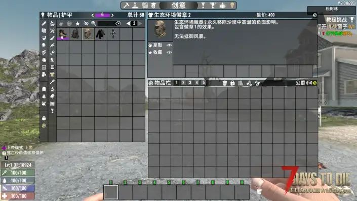Increase quality level with right chevron
Screen dimensions: 357x201
[112, 15]
